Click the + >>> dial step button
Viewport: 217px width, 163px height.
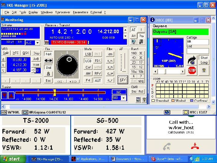(x=73, y=81)
